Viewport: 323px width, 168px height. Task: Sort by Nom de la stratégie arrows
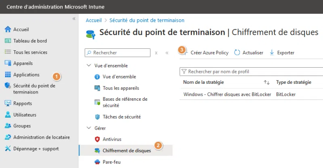click(x=266, y=82)
